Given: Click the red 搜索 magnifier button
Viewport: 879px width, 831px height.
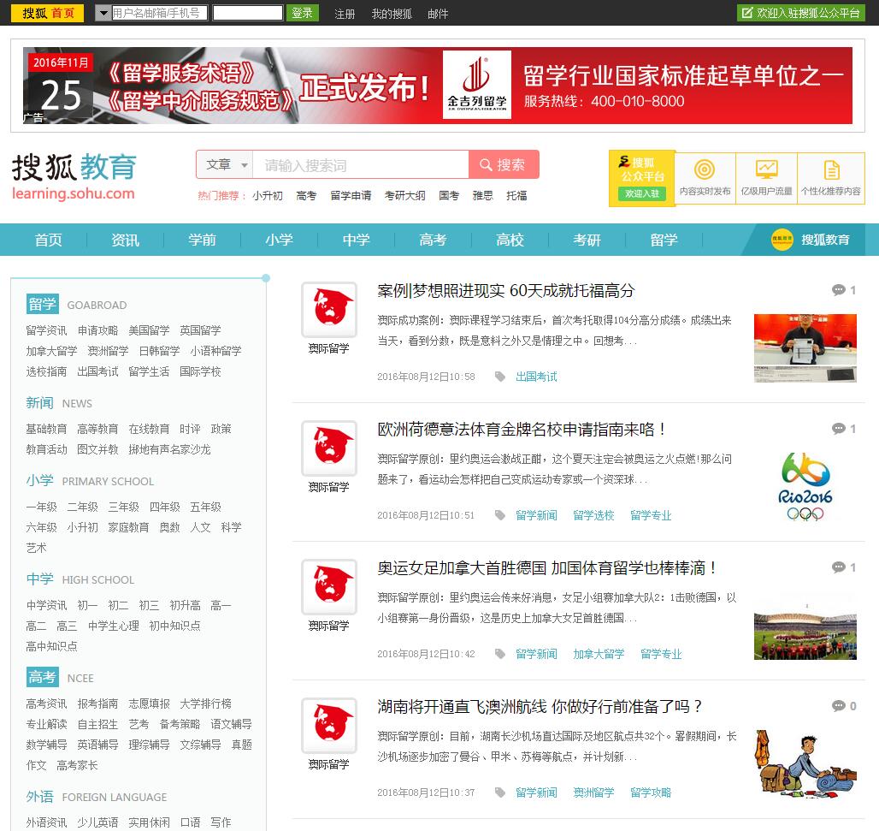Looking at the screenshot, I should (504, 165).
